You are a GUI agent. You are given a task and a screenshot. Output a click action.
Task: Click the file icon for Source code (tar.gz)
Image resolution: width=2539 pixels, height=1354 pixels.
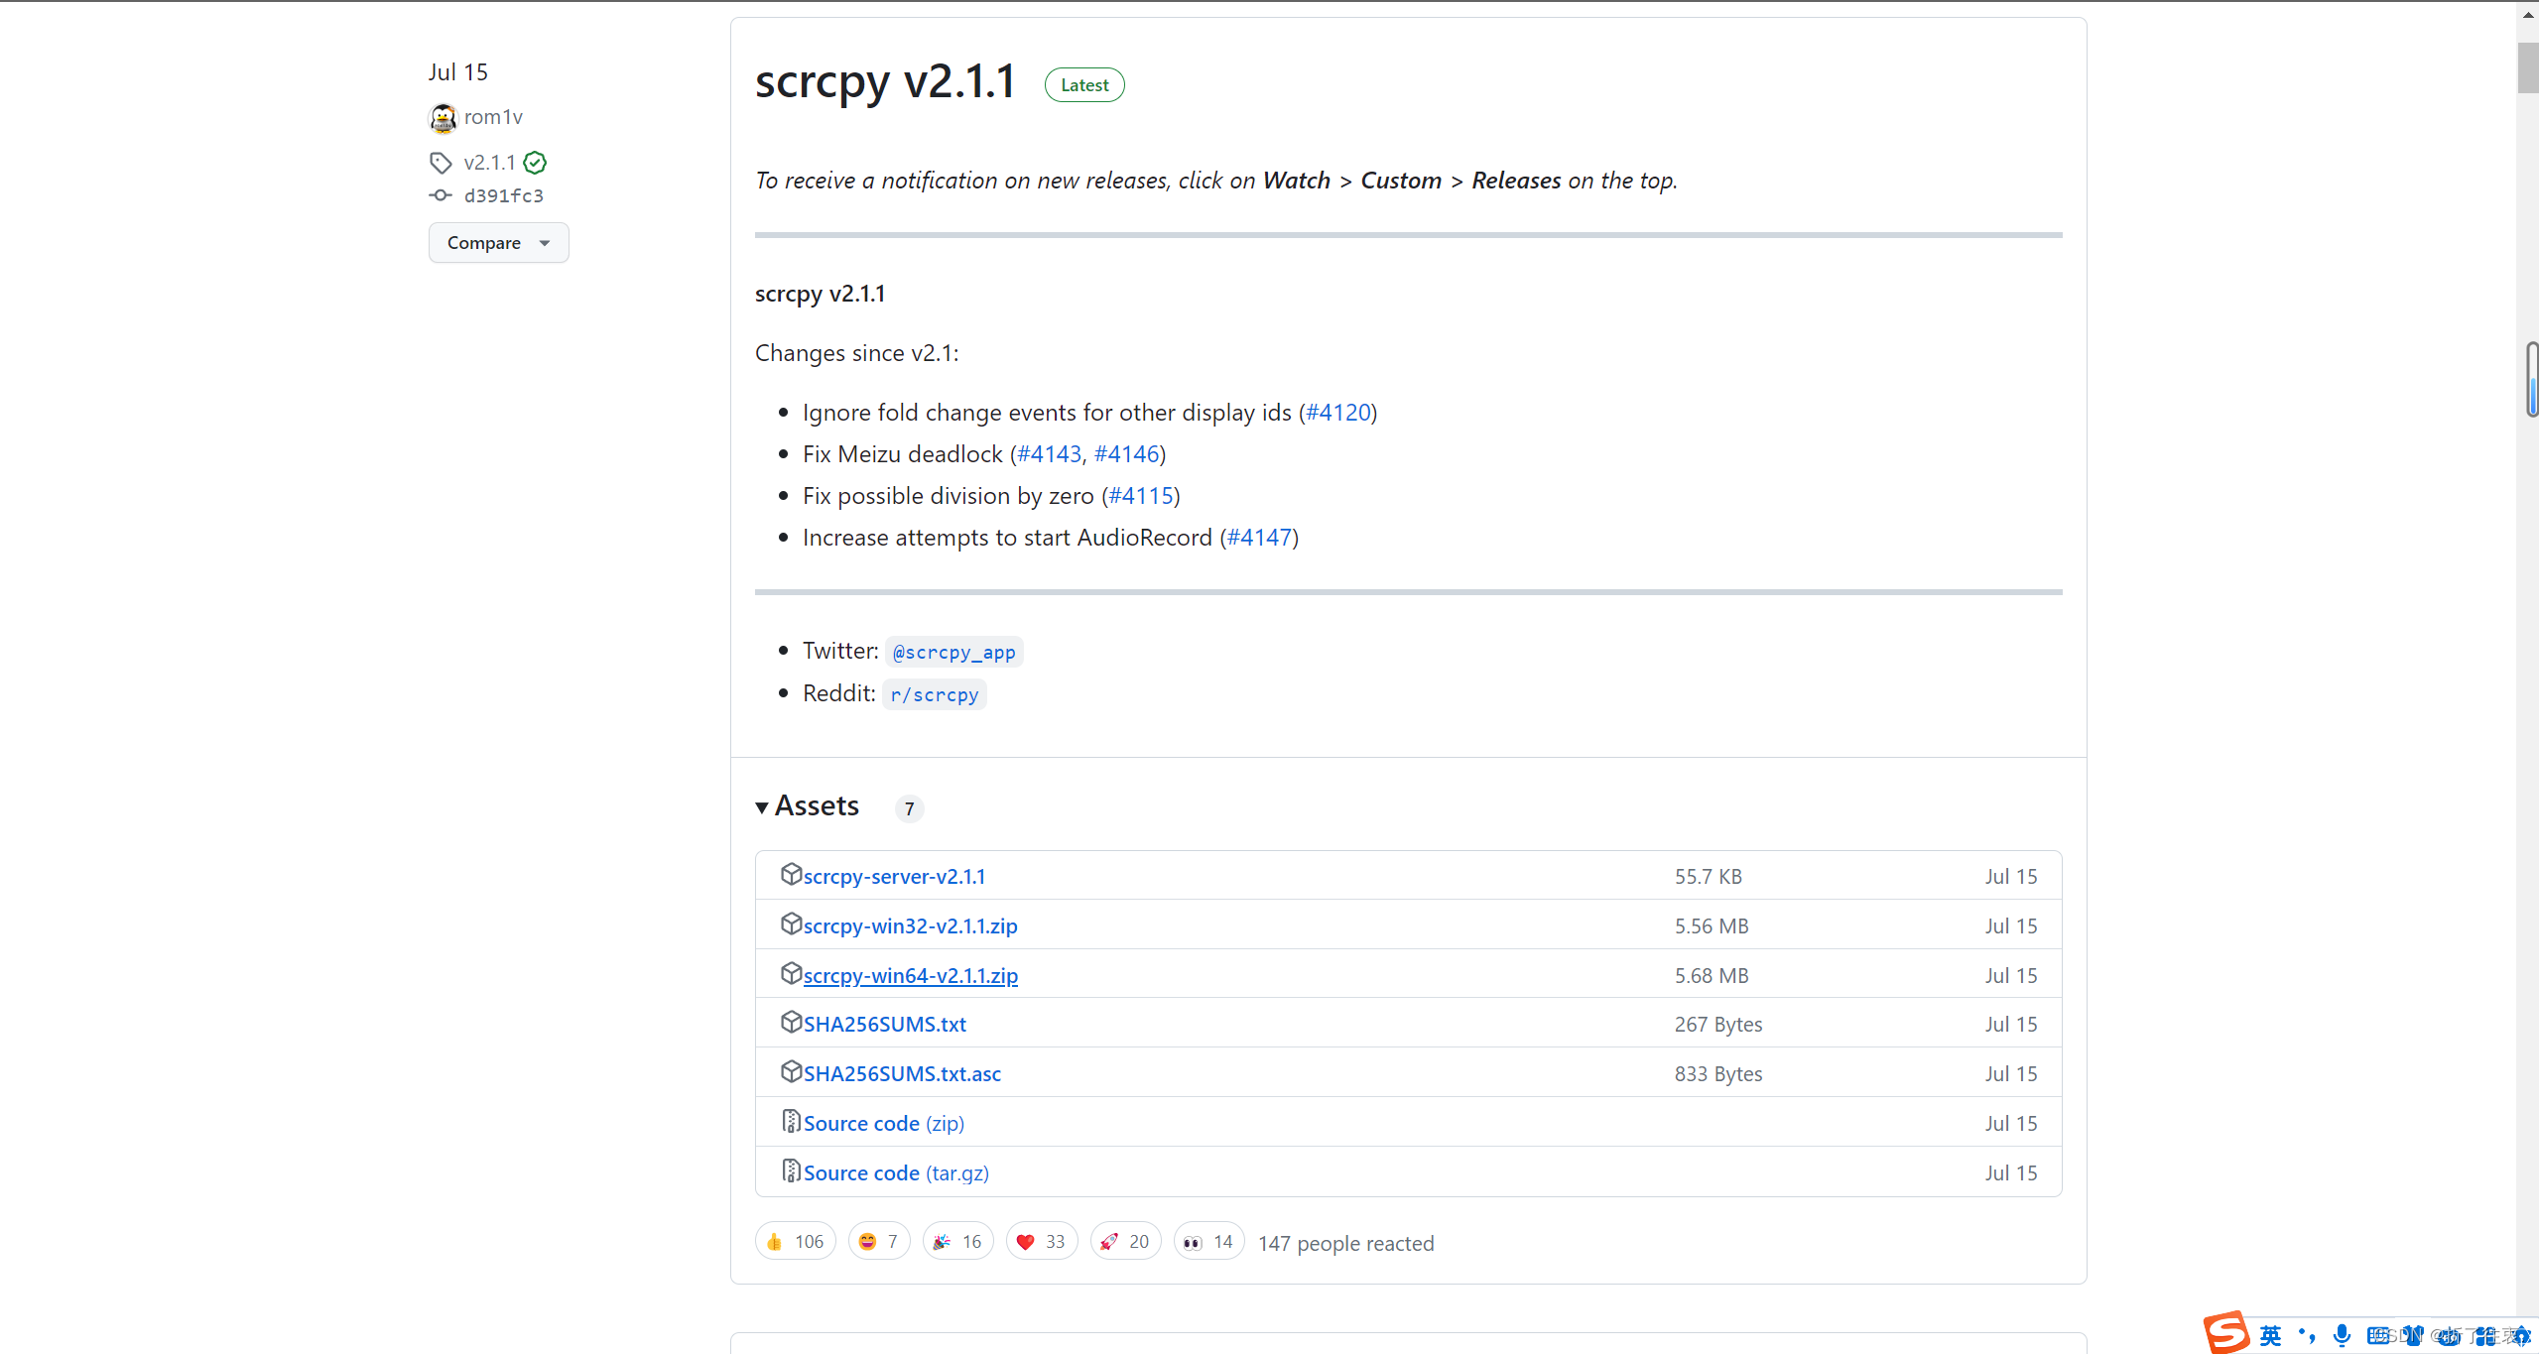click(791, 1170)
